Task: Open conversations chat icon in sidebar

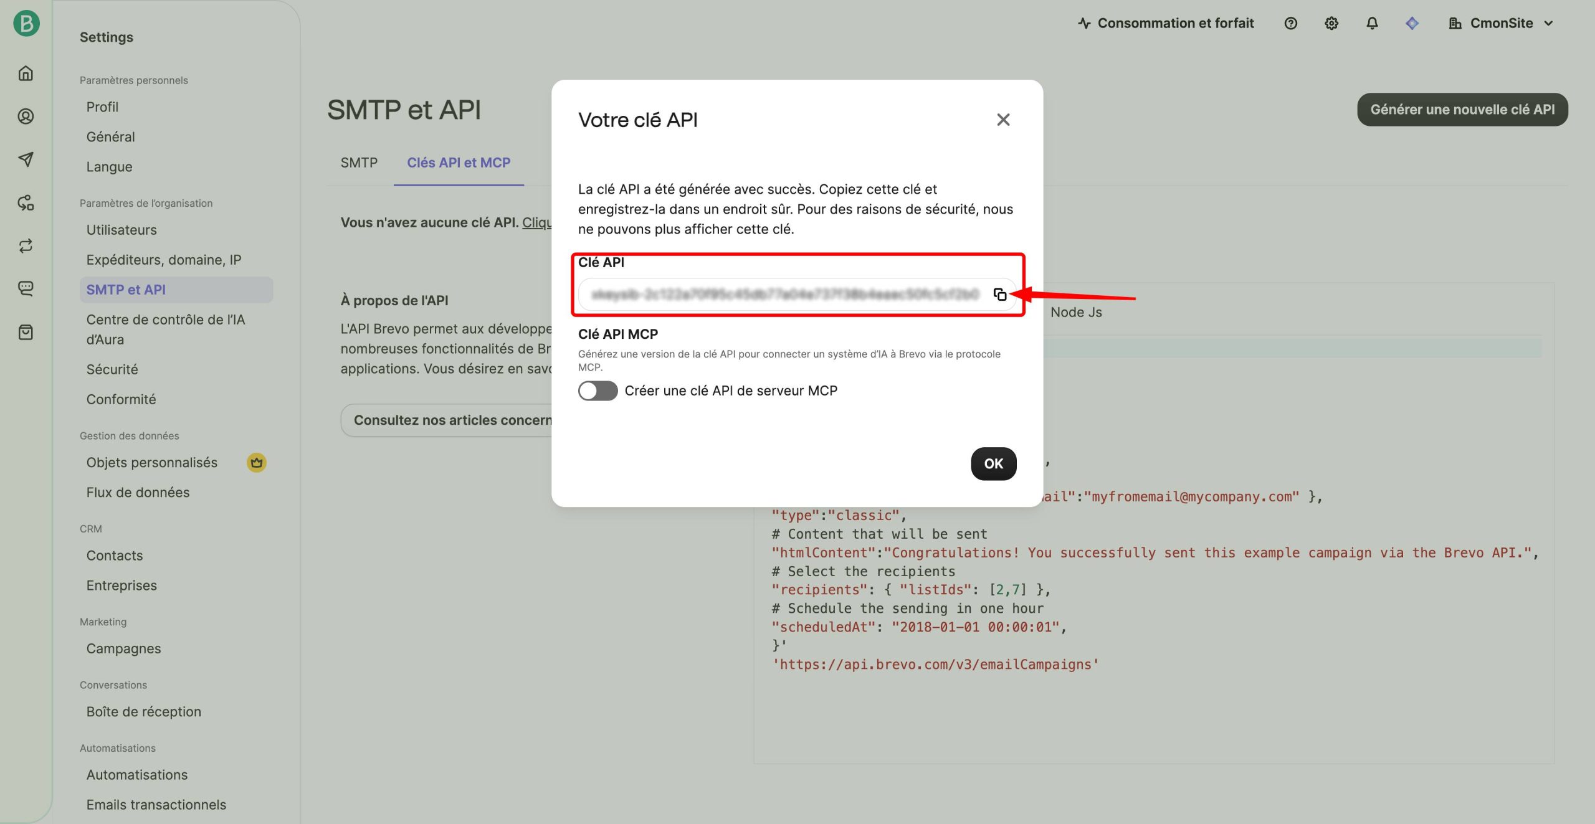Action: pos(26,288)
